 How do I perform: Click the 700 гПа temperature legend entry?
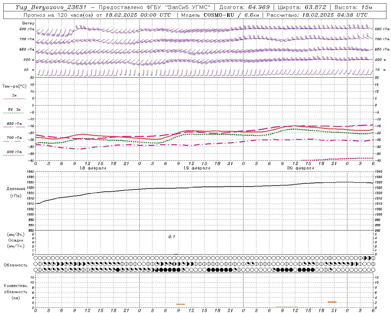(14, 138)
